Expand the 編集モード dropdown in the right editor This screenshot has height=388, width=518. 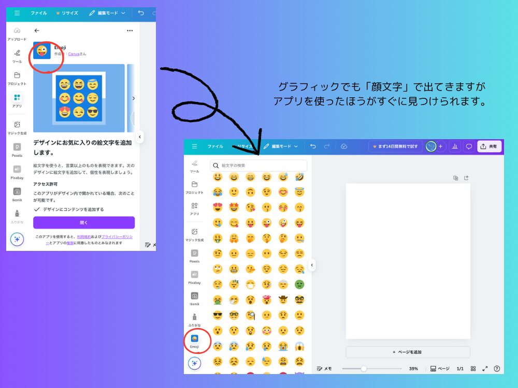pos(281,146)
